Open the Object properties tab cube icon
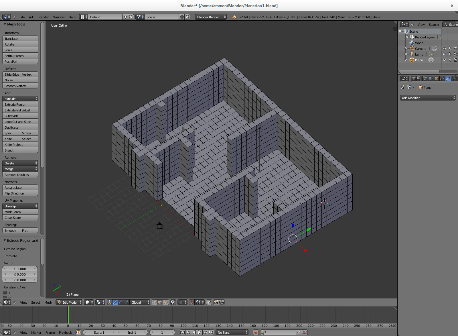This screenshot has width=458, height=336. point(437,78)
